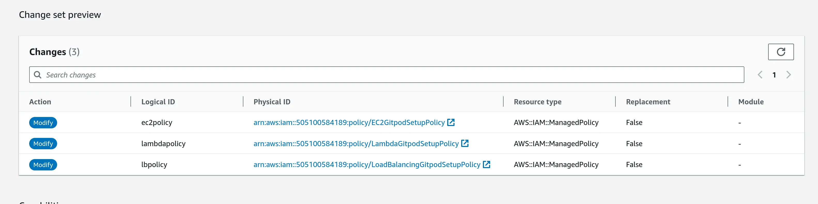Sort by the Logical ID column header
The image size is (818, 204).
pyautogui.click(x=158, y=102)
